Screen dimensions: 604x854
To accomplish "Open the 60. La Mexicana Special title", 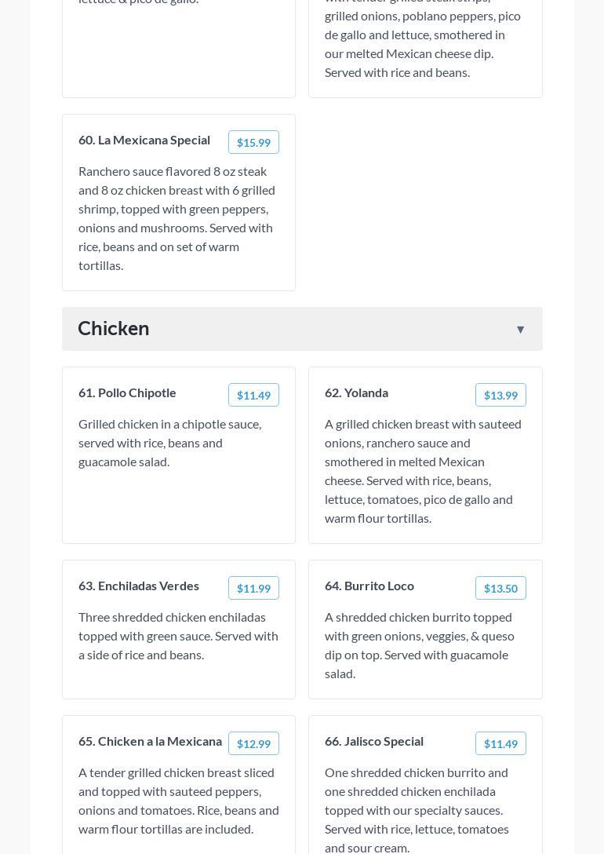I will click(144, 140).
